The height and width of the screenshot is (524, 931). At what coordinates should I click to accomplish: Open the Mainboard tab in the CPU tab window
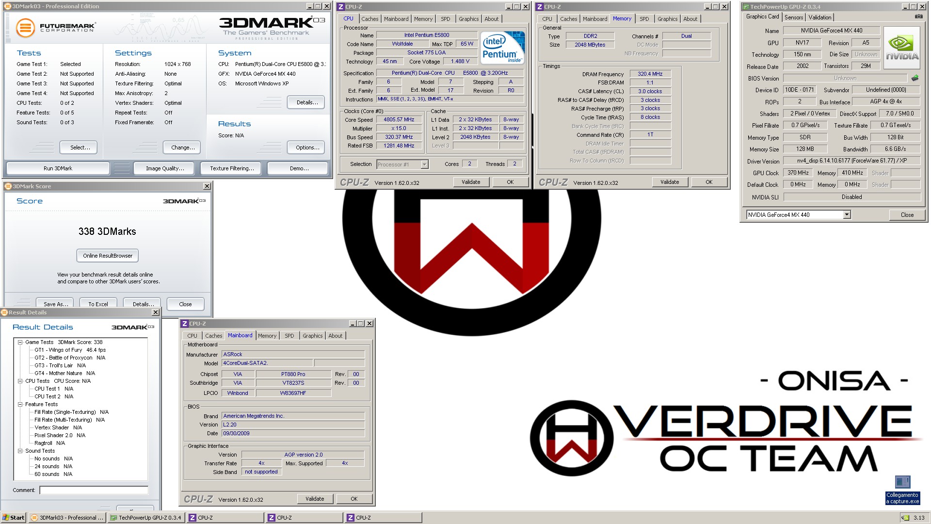[x=396, y=19]
